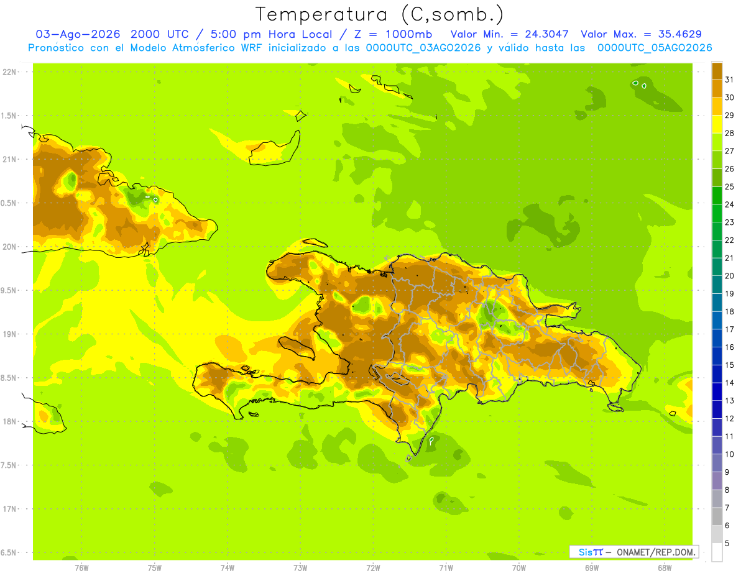This screenshot has height=576, width=746.
Task: Click the 'Valor Min. = 24.3047' readout
Action: pyautogui.click(x=510, y=34)
